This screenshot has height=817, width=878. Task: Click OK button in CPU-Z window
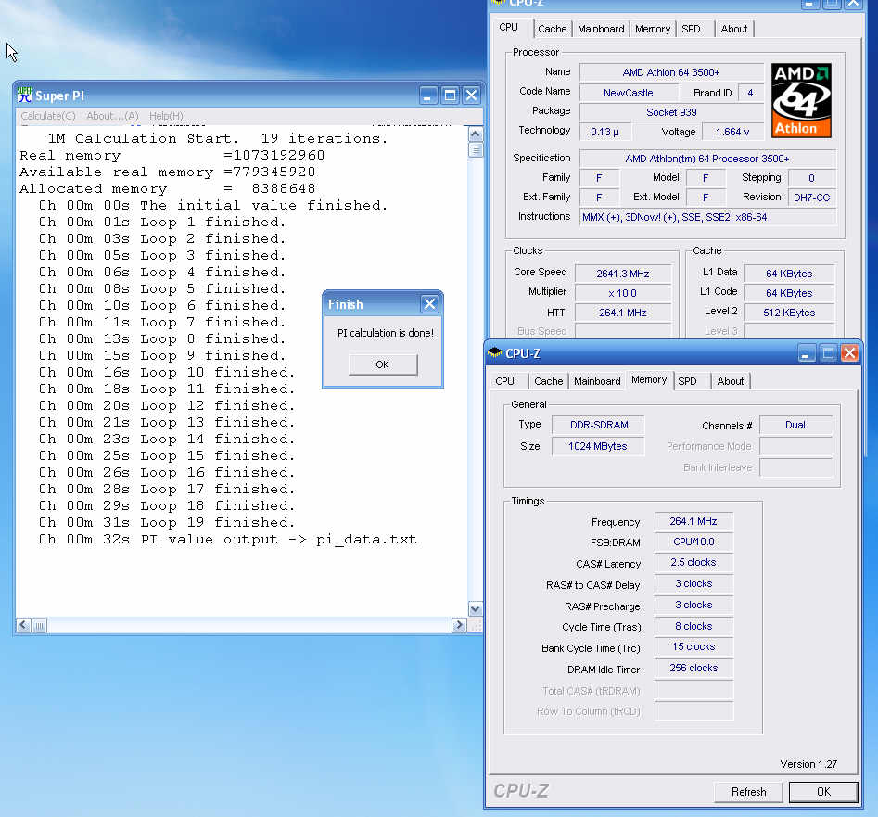tap(823, 791)
